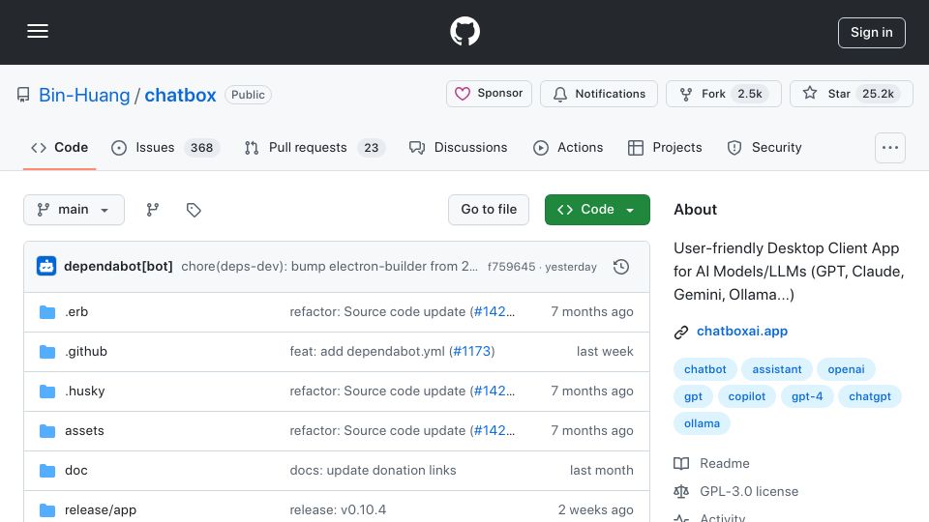Open commit hash f759645
Screen dimensions: 929x522
(511, 267)
